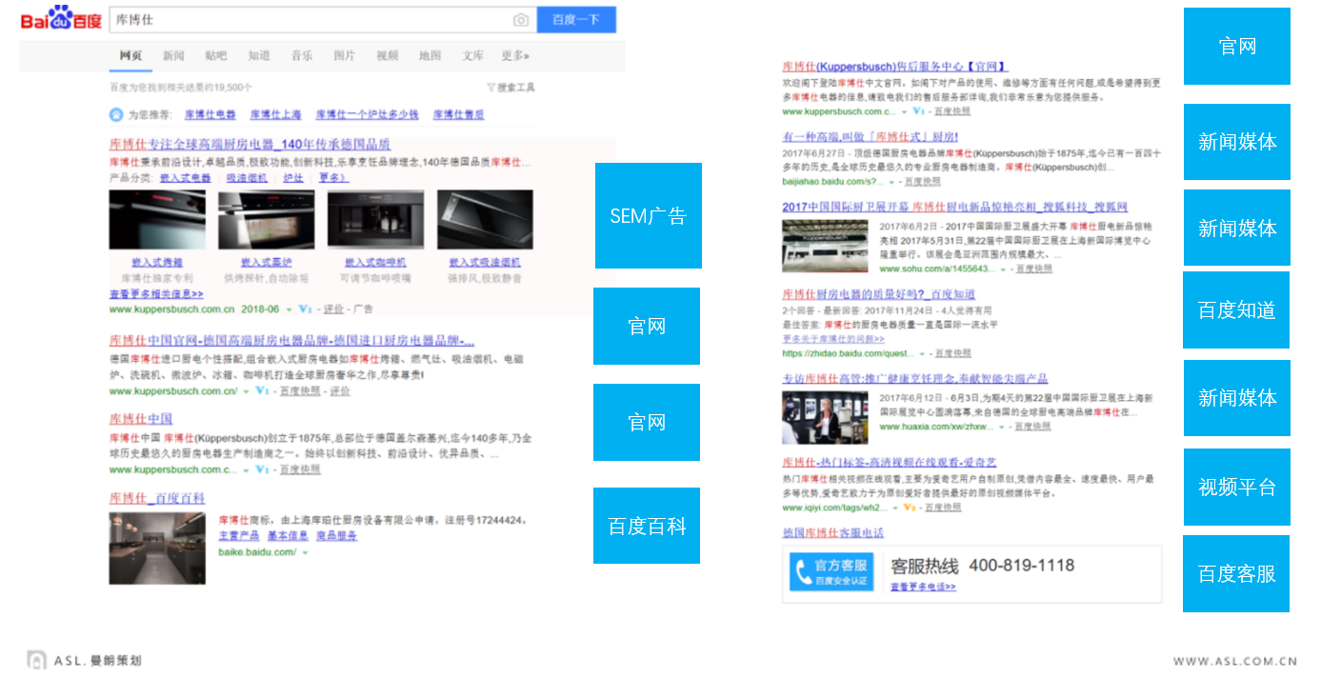The image size is (1321, 678).
Task: Expand dropdown arrow next to baike.baidu.com URL
Action: (x=304, y=552)
